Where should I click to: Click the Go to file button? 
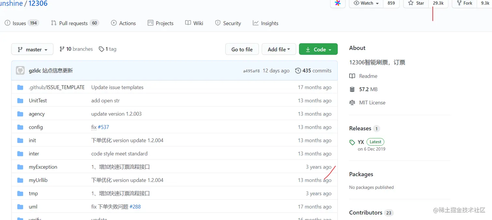242,49
